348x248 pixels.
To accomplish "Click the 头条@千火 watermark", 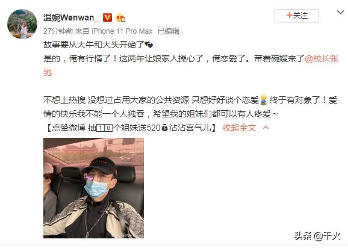I will point(317,236).
